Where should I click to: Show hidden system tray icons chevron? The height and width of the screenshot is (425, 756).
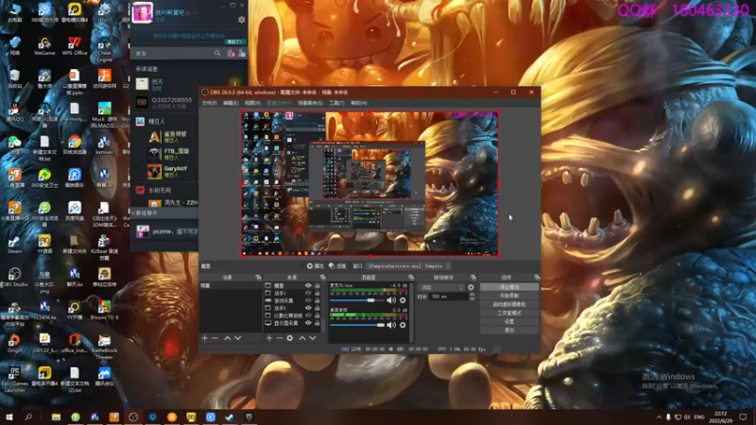point(659,416)
